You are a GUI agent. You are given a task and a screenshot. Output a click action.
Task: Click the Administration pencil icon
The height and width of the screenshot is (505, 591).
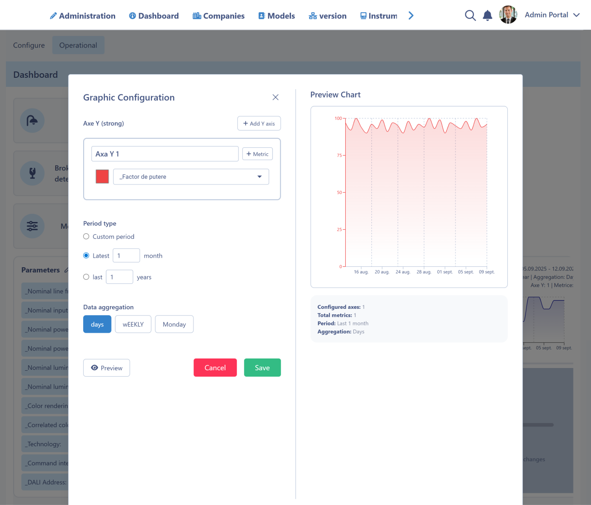click(x=53, y=16)
